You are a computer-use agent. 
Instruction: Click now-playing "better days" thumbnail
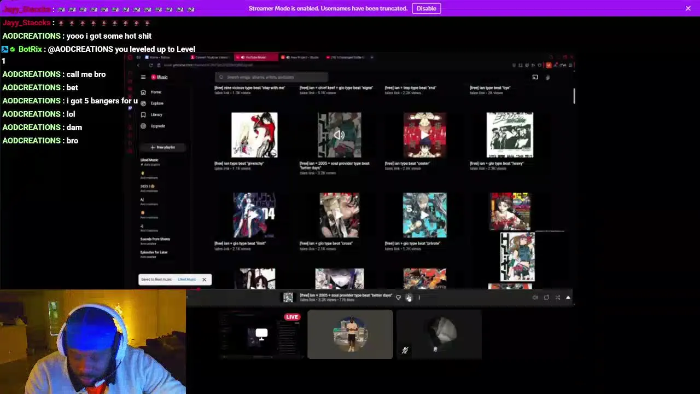(340, 135)
